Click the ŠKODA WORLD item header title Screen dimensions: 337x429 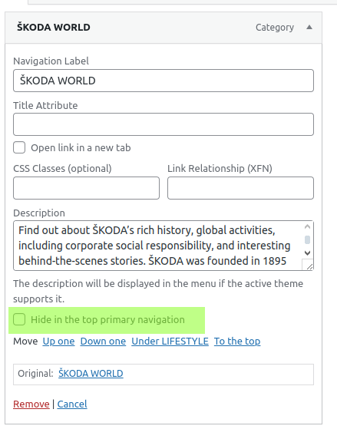click(x=54, y=27)
